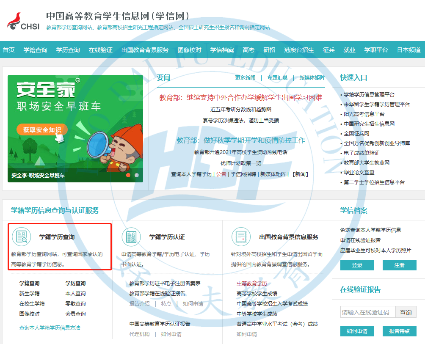Open red headline about 中外合作办学
The height and width of the screenshot is (344, 425).
[241, 97]
